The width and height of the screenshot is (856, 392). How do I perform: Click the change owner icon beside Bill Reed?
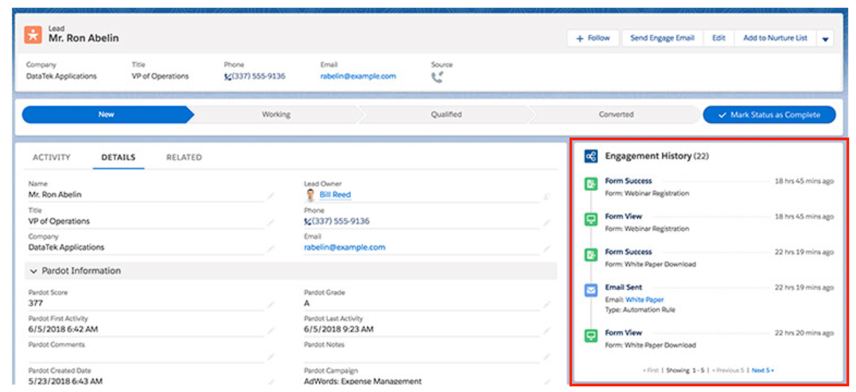point(546,196)
